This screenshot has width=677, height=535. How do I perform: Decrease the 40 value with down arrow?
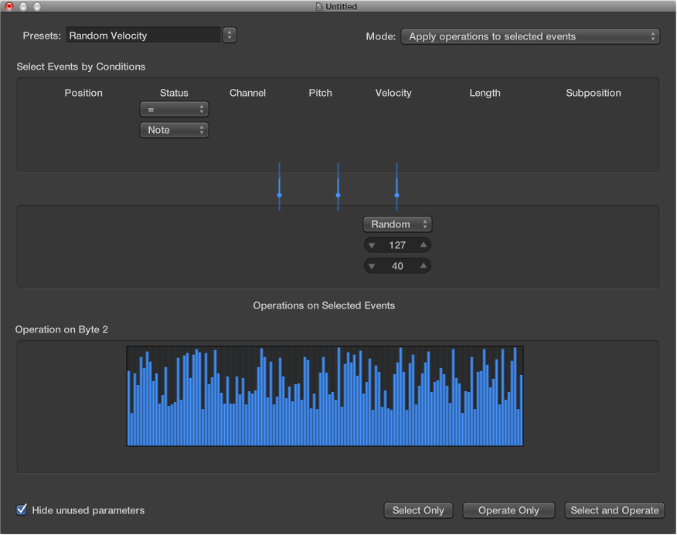coord(372,267)
